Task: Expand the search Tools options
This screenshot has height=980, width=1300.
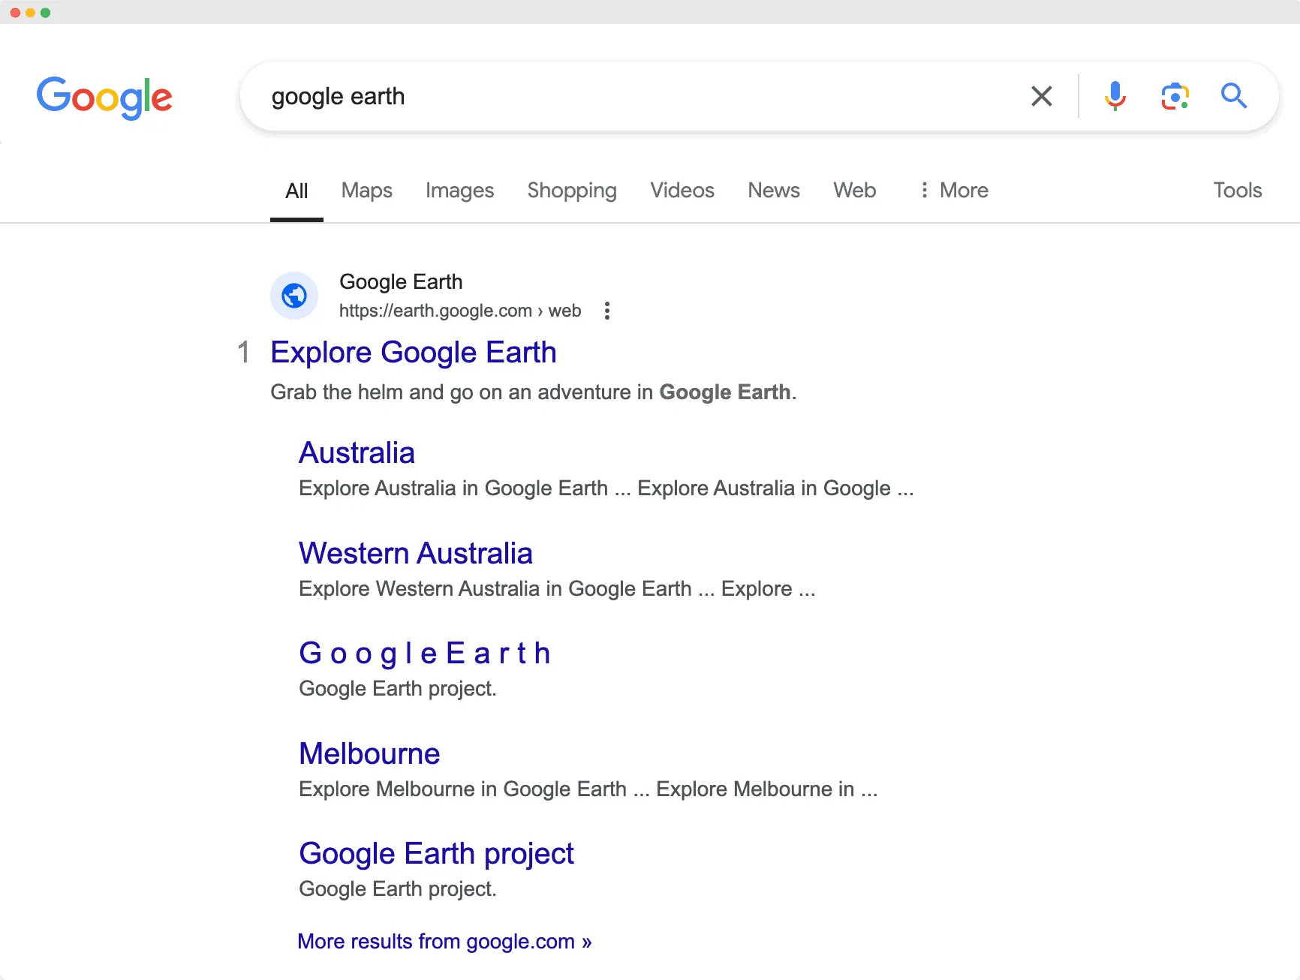Action: coord(1238,190)
